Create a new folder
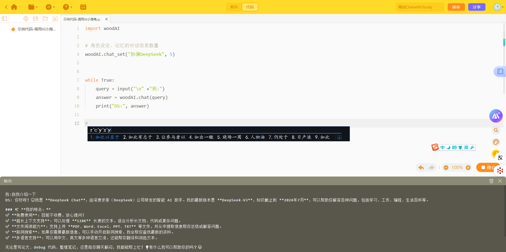 (x=45, y=19)
